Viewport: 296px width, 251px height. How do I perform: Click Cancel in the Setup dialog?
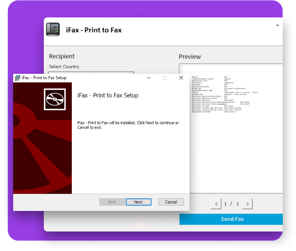tap(171, 202)
